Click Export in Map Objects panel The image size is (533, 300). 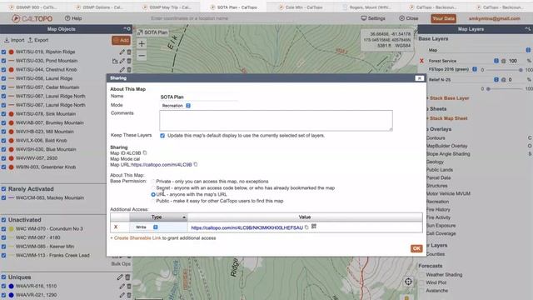[37, 40]
